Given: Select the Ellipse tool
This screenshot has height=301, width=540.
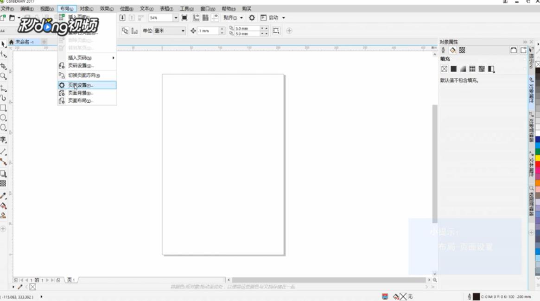Looking at the screenshot, I should 3,118.
